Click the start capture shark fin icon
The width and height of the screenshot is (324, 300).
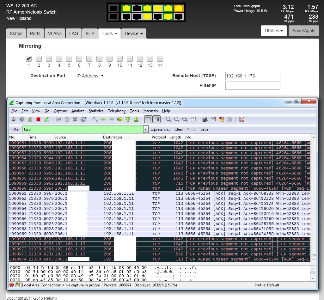click(x=30, y=119)
